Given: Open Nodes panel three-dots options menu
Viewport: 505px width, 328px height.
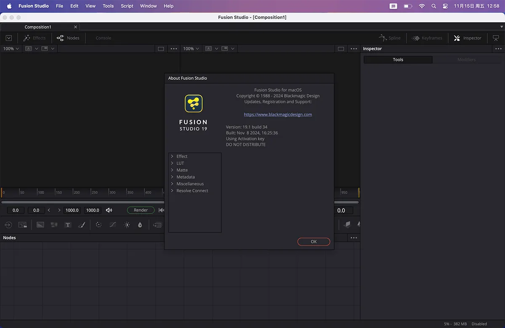Looking at the screenshot, I should pyautogui.click(x=353, y=238).
